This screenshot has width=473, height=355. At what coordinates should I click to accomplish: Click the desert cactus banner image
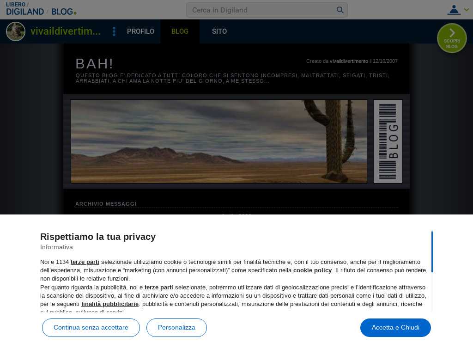[219, 141]
